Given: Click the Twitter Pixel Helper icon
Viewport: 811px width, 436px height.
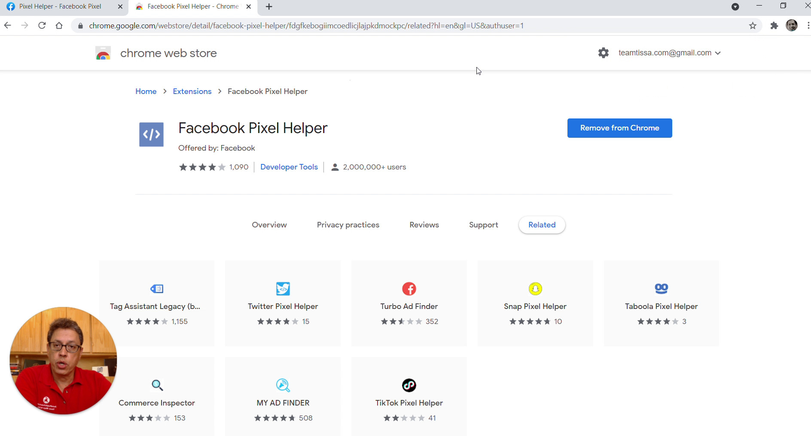Looking at the screenshot, I should (x=283, y=289).
